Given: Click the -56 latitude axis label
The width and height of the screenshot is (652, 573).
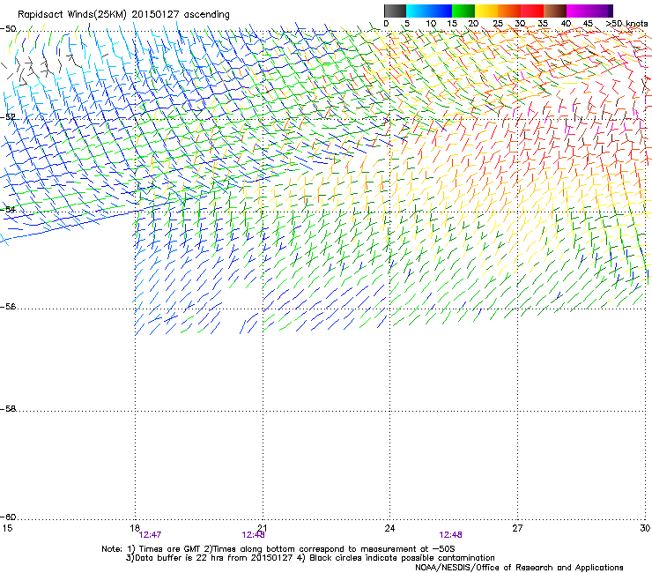Looking at the screenshot, I should (x=8, y=307).
